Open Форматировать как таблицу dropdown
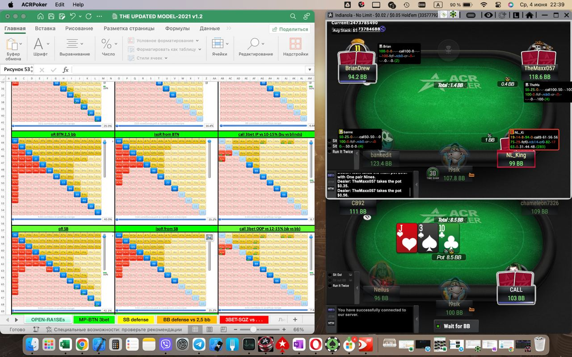The height and width of the screenshot is (357, 572). tap(165, 50)
